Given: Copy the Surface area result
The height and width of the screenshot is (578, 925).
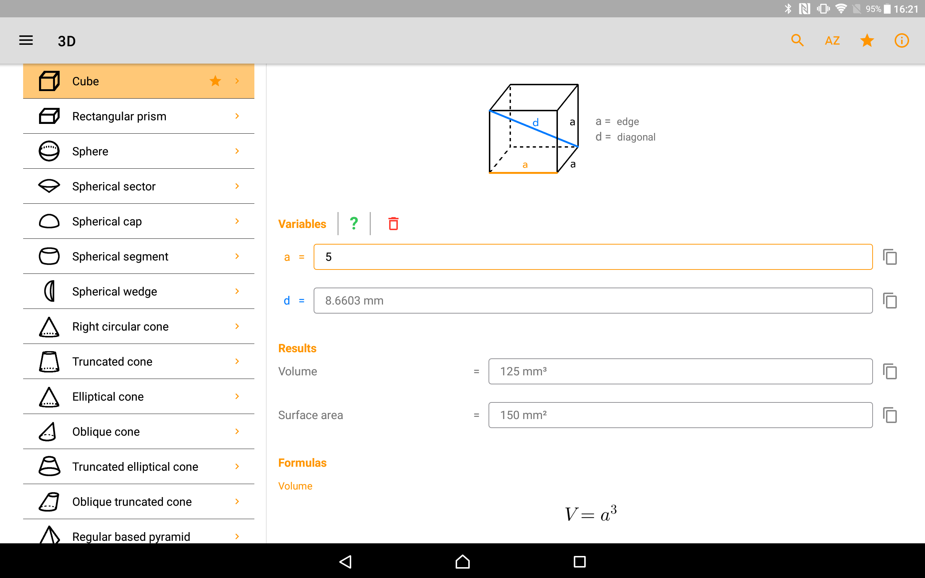Looking at the screenshot, I should [890, 415].
